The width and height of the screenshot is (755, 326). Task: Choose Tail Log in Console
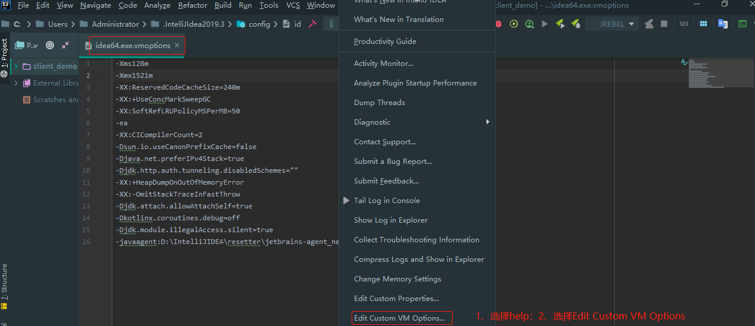(387, 201)
